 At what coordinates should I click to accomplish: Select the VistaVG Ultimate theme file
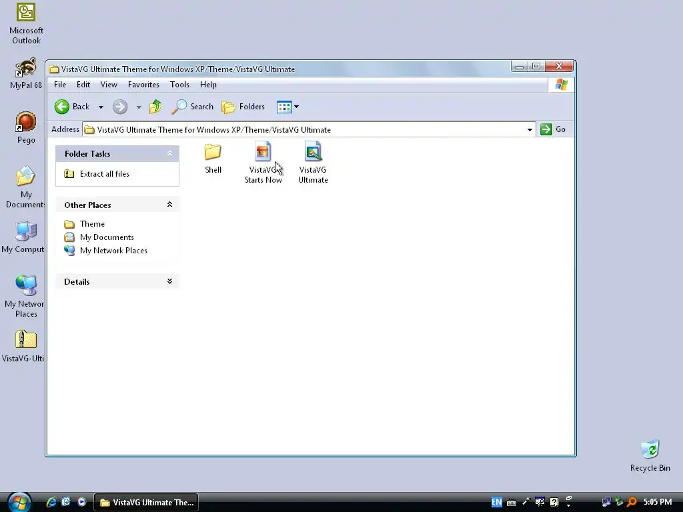coord(313,163)
